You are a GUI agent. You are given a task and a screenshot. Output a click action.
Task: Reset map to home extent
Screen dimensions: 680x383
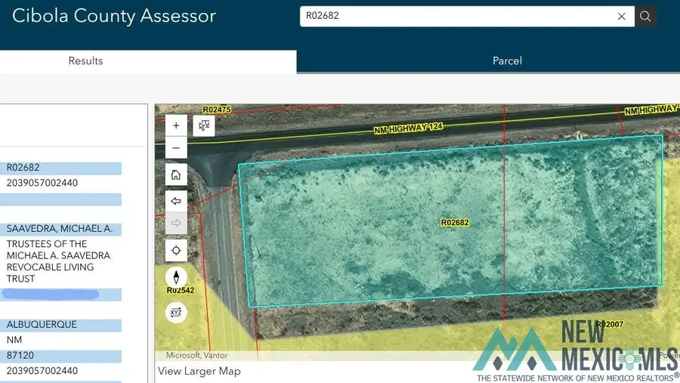pyautogui.click(x=176, y=175)
